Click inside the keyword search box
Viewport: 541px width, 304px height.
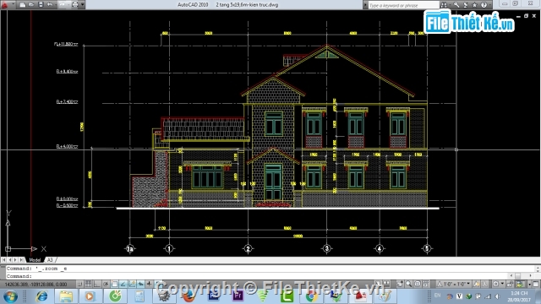pyautogui.click(x=403, y=5)
